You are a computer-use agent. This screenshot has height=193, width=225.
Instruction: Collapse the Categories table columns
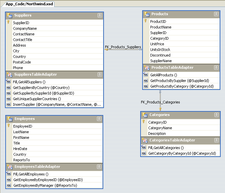tap(216, 115)
